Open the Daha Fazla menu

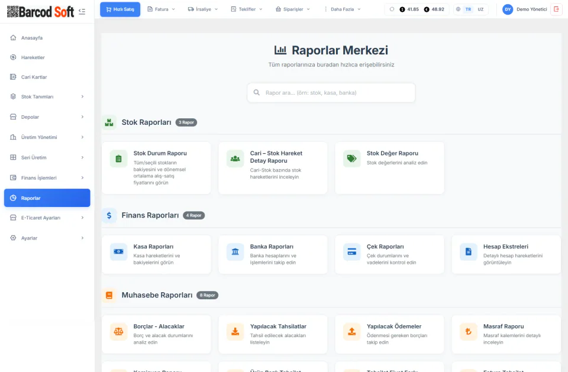(x=342, y=9)
